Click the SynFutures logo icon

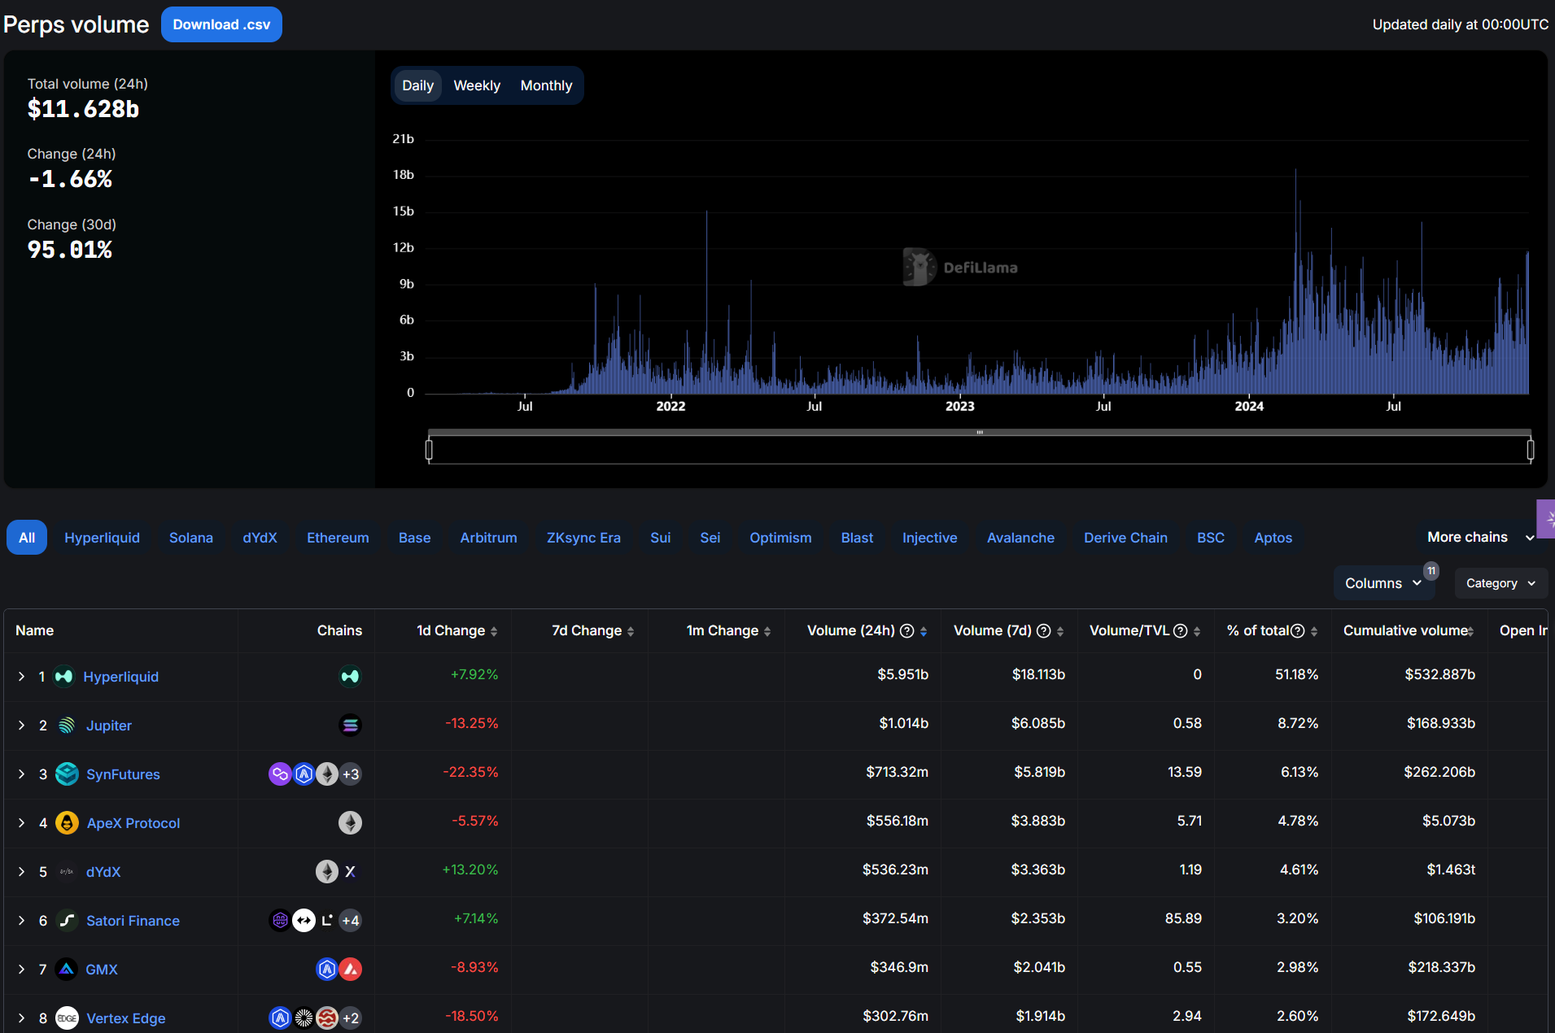[67, 774]
